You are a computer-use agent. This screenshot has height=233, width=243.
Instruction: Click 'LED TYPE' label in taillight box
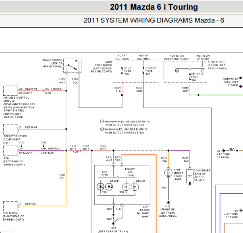[105, 173]
